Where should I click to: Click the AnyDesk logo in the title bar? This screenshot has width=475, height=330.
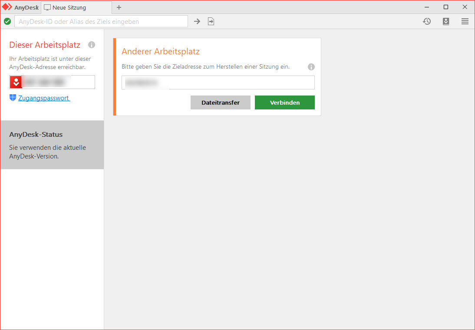[x=7, y=7]
